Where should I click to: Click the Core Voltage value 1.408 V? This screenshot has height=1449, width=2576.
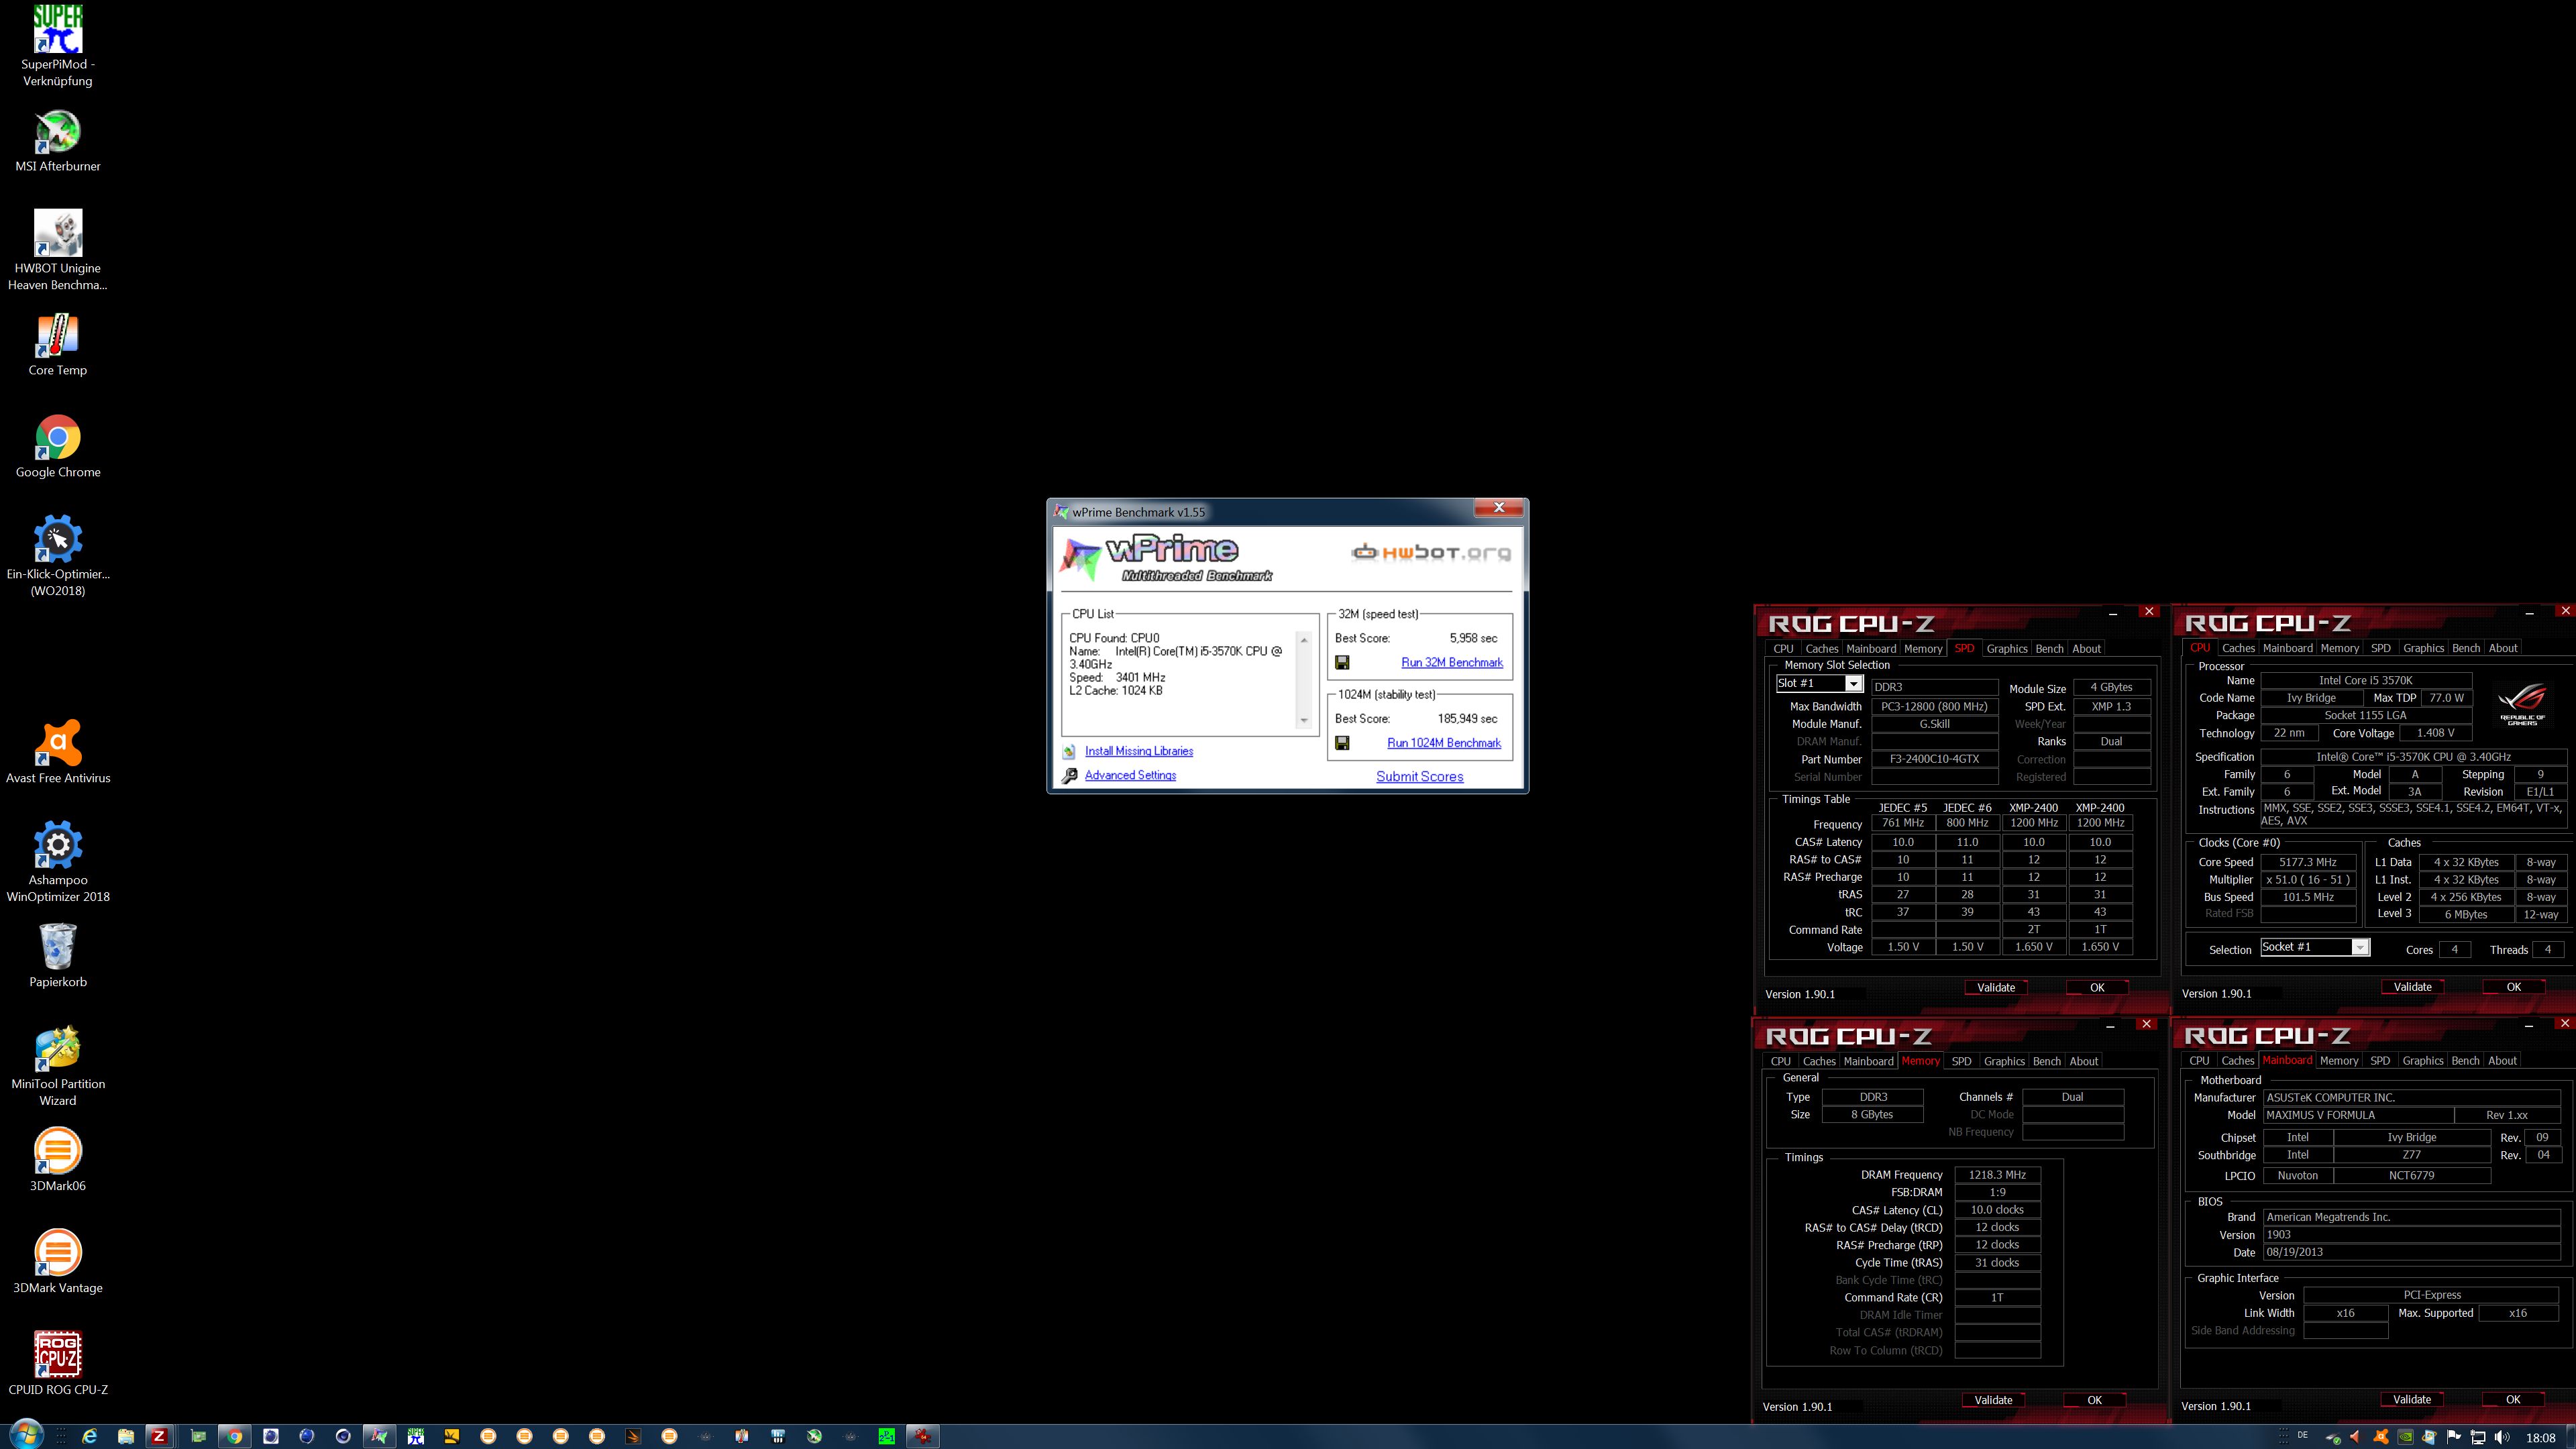coord(2436,733)
